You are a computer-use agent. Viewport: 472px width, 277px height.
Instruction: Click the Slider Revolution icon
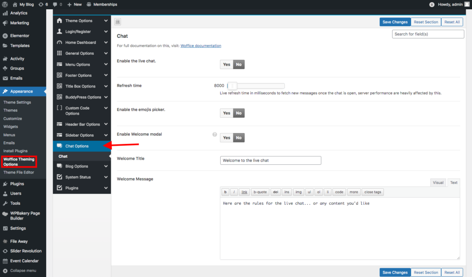point(5,251)
